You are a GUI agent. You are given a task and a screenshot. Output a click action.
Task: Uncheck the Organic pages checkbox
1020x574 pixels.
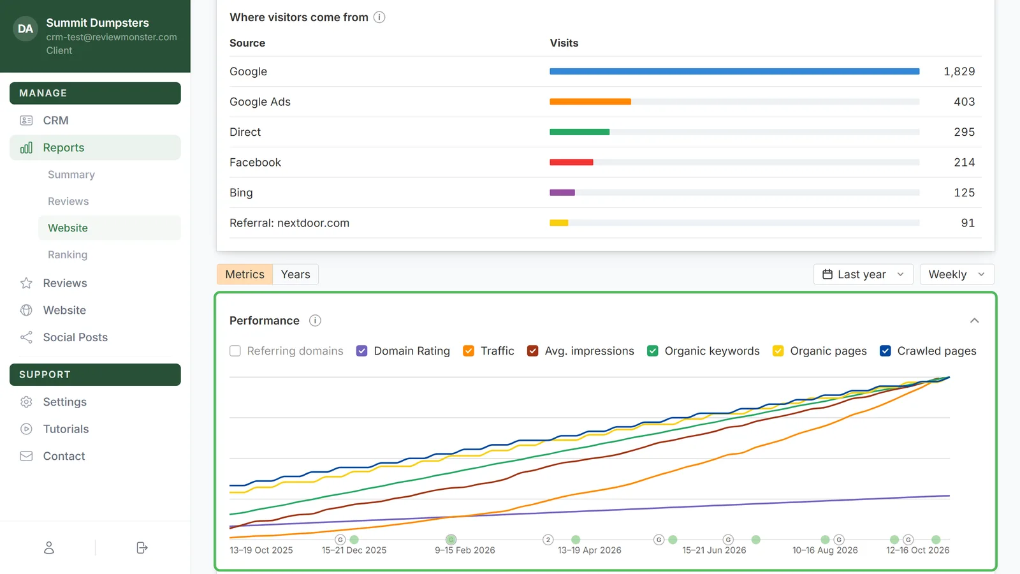(778, 351)
